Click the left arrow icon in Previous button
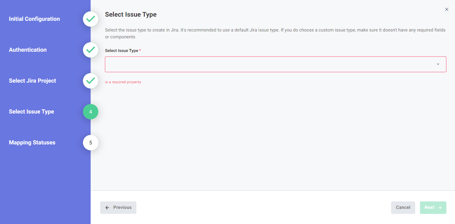 (x=107, y=207)
